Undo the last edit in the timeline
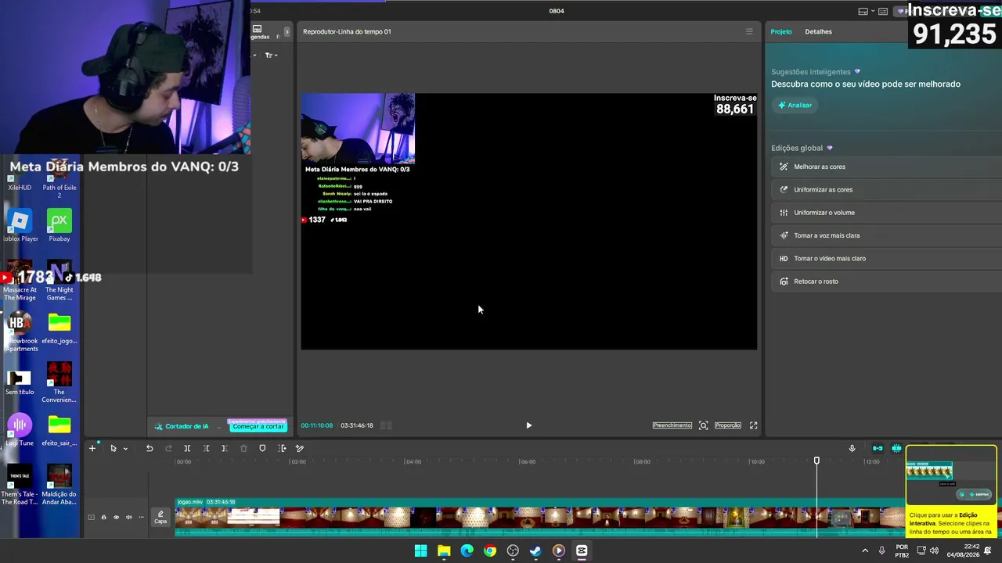Screen dimensions: 1002x563 click(150, 448)
